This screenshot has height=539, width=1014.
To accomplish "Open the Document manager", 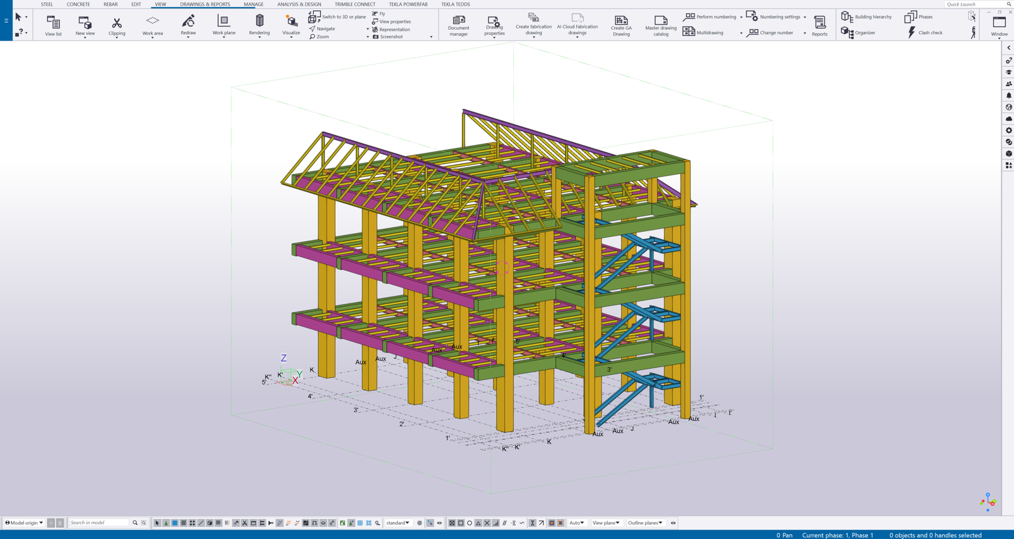I will (x=458, y=25).
